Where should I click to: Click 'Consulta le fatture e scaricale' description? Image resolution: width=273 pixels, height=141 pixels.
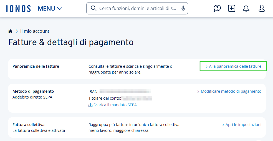point(130,69)
